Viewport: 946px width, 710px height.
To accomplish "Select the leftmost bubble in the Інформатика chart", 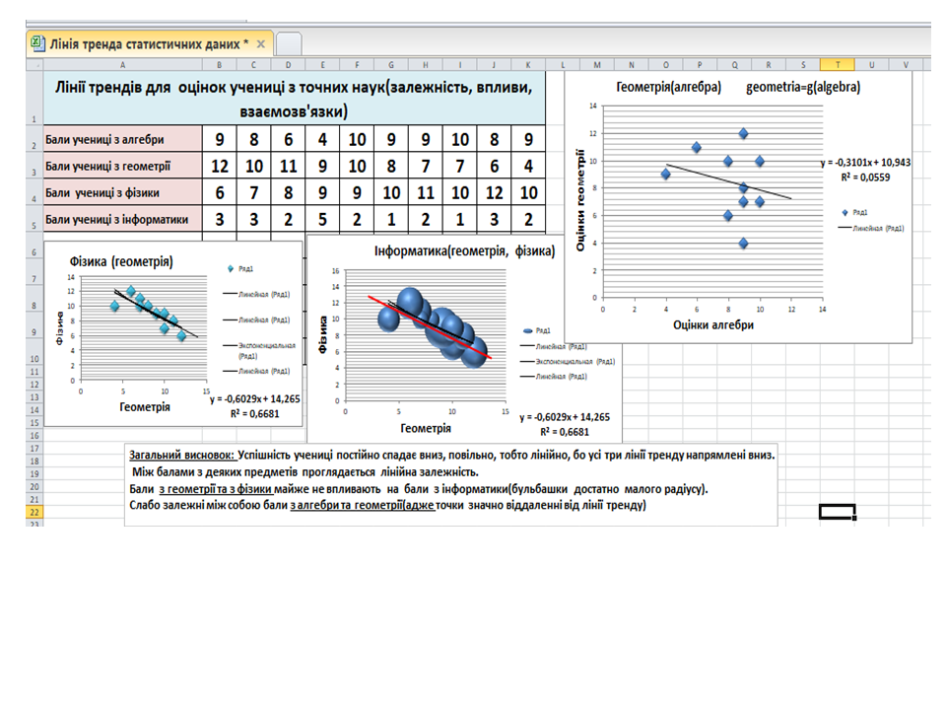I will coord(389,319).
